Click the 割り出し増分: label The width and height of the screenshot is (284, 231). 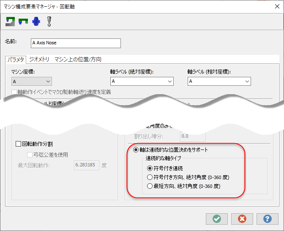click(148, 136)
